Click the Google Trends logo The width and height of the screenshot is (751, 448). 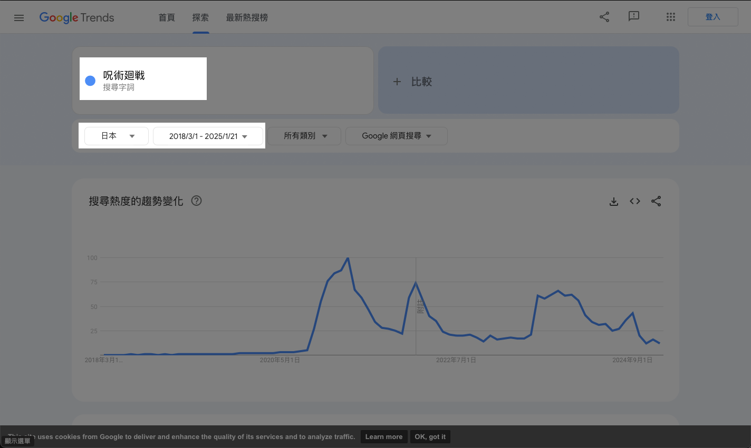pyautogui.click(x=76, y=17)
